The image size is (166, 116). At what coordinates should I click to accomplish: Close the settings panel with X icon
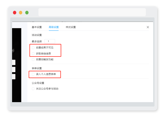148,27
